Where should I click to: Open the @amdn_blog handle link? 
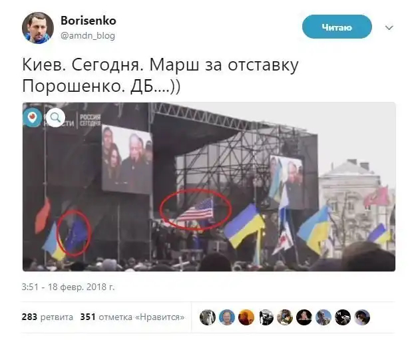pos(88,35)
